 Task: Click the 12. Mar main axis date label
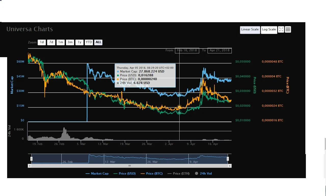[103, 144]
